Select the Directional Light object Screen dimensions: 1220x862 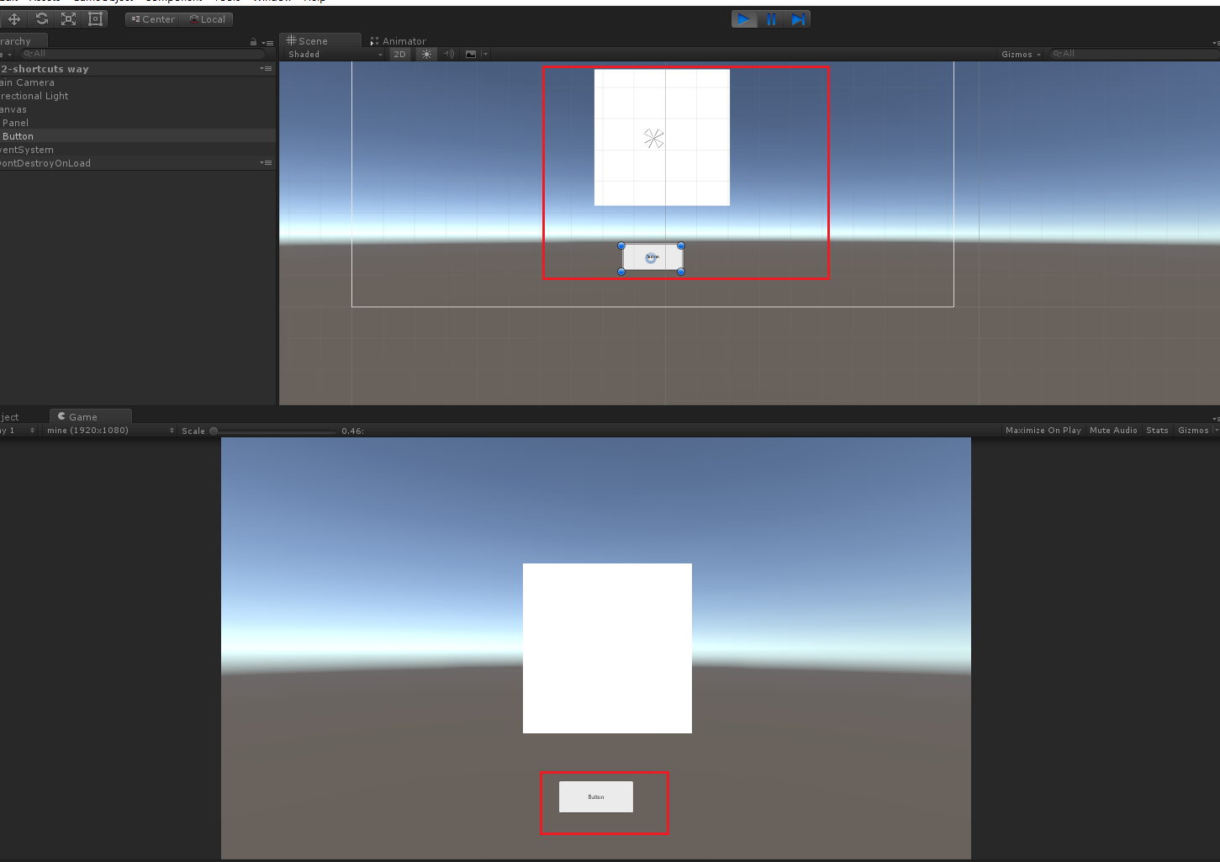[138, 96]
